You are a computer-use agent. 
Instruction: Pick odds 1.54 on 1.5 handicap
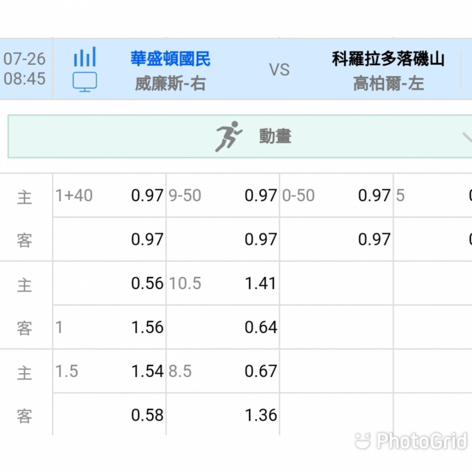click(147, 371)
